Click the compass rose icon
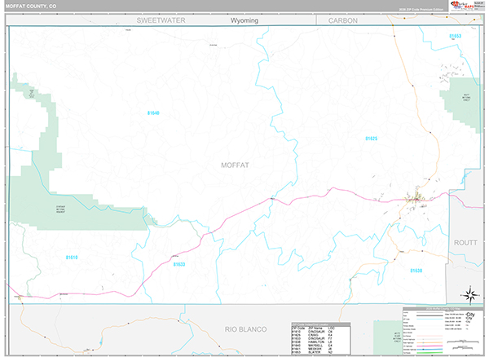Viewport: 489px width, 357px height. [470, 294]
